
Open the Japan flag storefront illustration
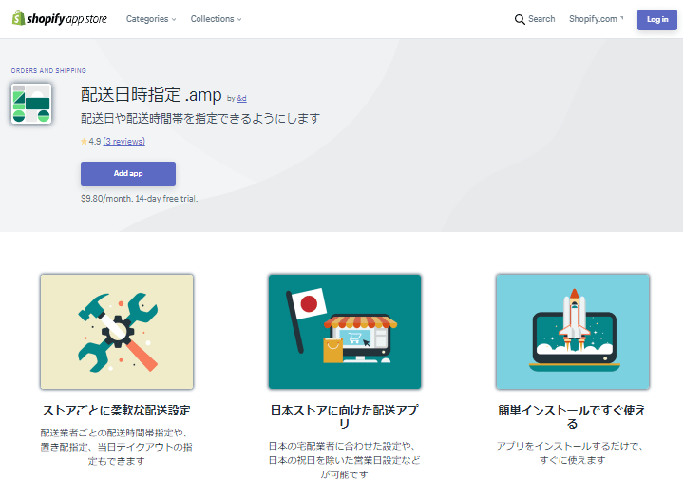point(345,332)
